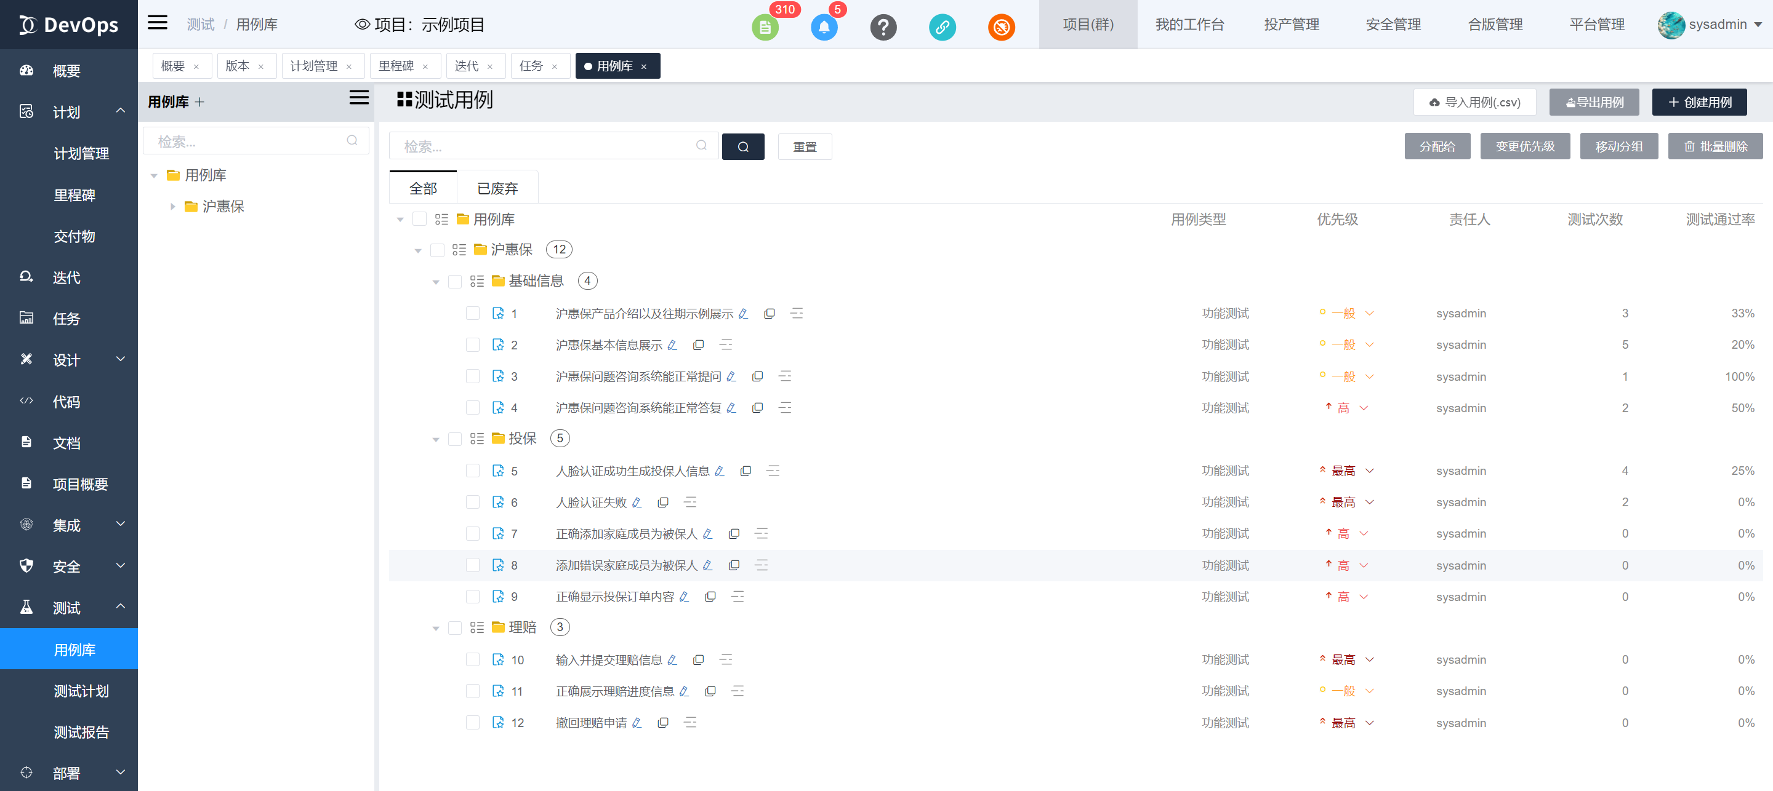Check the checkbox for test case 3
Screen dimensions: 1773x791
click(473, 376)
